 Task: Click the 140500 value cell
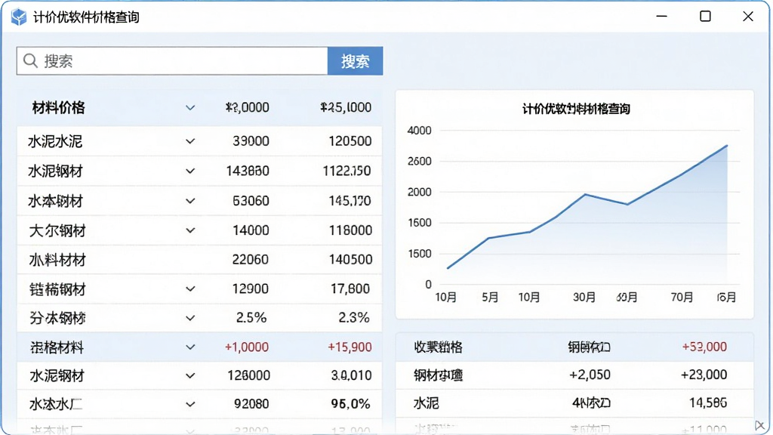[350, 260]
